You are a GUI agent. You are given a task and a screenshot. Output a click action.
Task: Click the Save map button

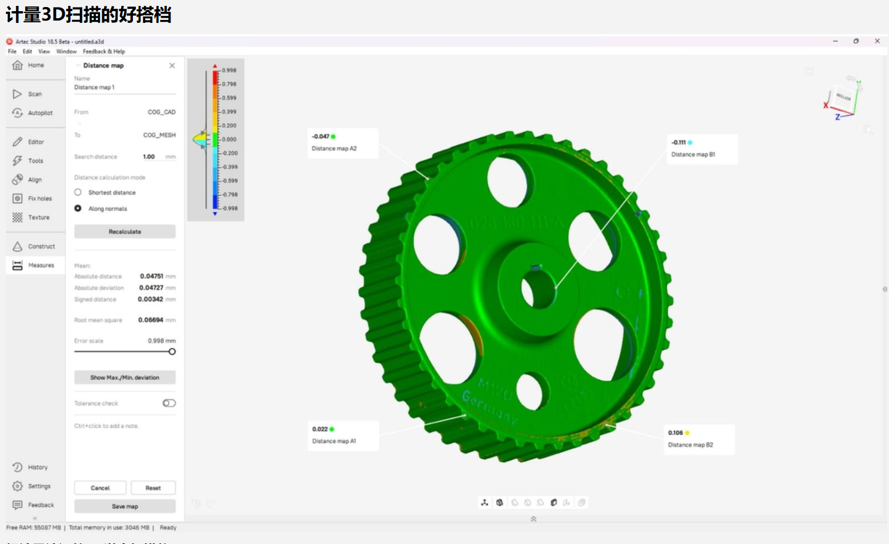coord(125,506)
